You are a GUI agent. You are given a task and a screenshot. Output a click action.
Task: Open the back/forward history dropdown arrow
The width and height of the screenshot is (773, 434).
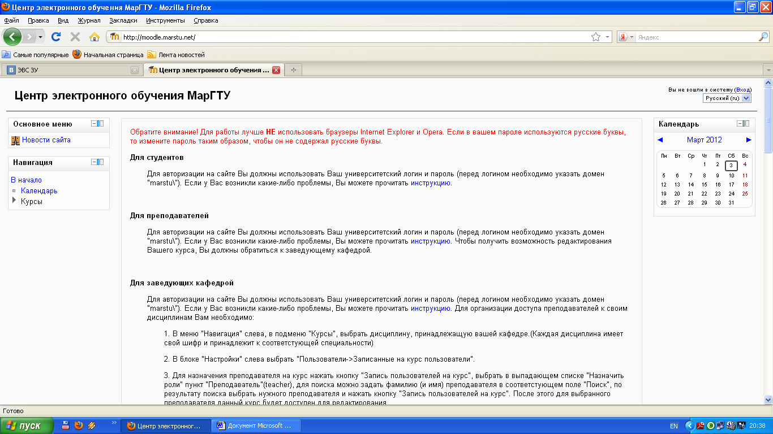pyautogui.click(x=40, y=37)
